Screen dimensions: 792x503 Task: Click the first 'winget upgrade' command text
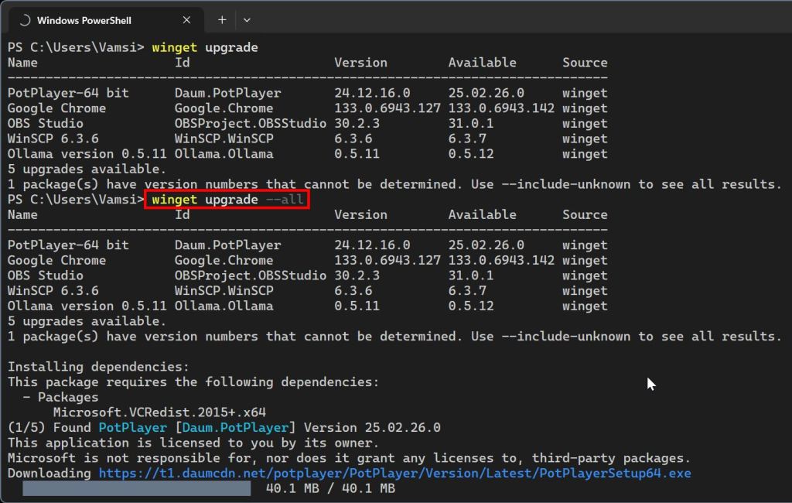(204, 47)
